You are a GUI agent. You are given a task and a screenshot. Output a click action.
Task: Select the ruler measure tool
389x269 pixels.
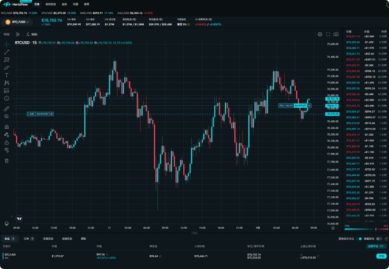click(7, 109)
